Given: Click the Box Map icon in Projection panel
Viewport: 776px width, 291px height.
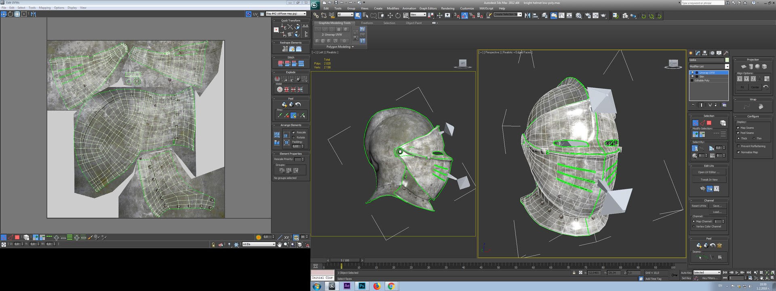Looking at the screenshot, I should [x=764, y=67].
